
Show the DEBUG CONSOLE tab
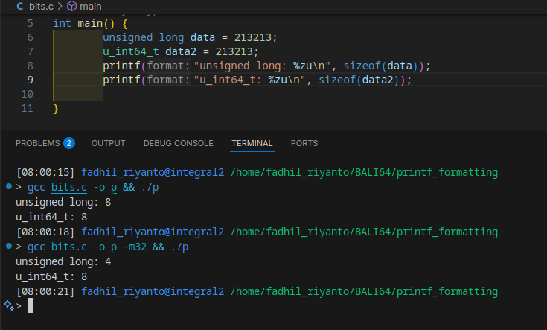pos(178,143)
